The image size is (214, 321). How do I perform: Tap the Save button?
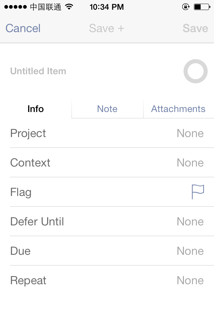click(195, 28)
